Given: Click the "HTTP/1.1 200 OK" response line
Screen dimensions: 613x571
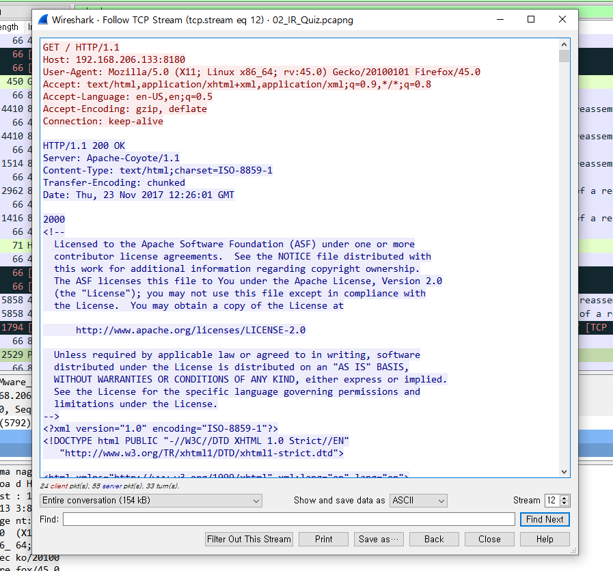Looking at the screenshot, I should [x=83, y=145].
